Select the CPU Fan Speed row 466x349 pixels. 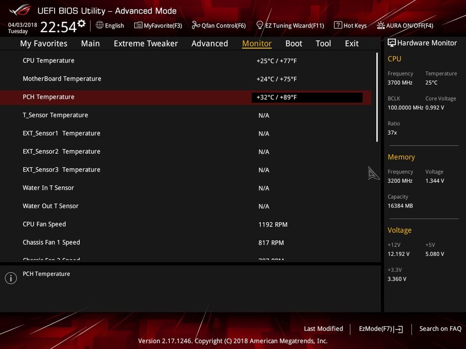coord(186,225)
